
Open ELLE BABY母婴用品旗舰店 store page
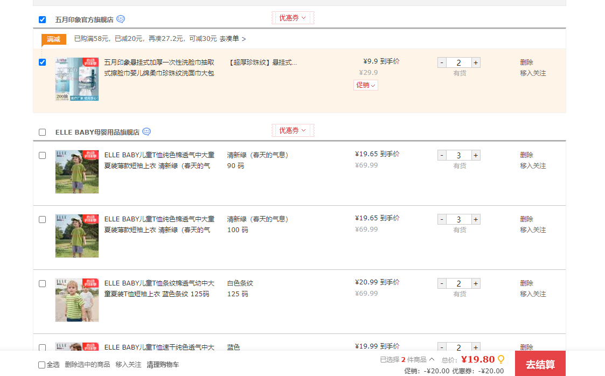pyautogui.click(x=97, y=133)
